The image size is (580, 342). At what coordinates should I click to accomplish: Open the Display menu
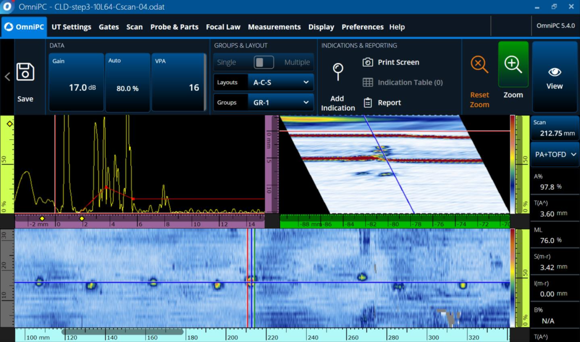[x=321, y=27]
